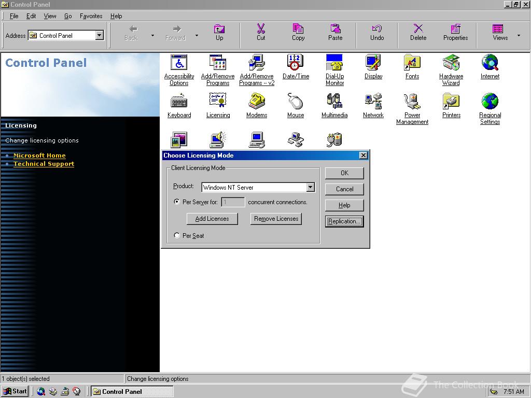Open the Favorites menu

click(x=91, y=16)
